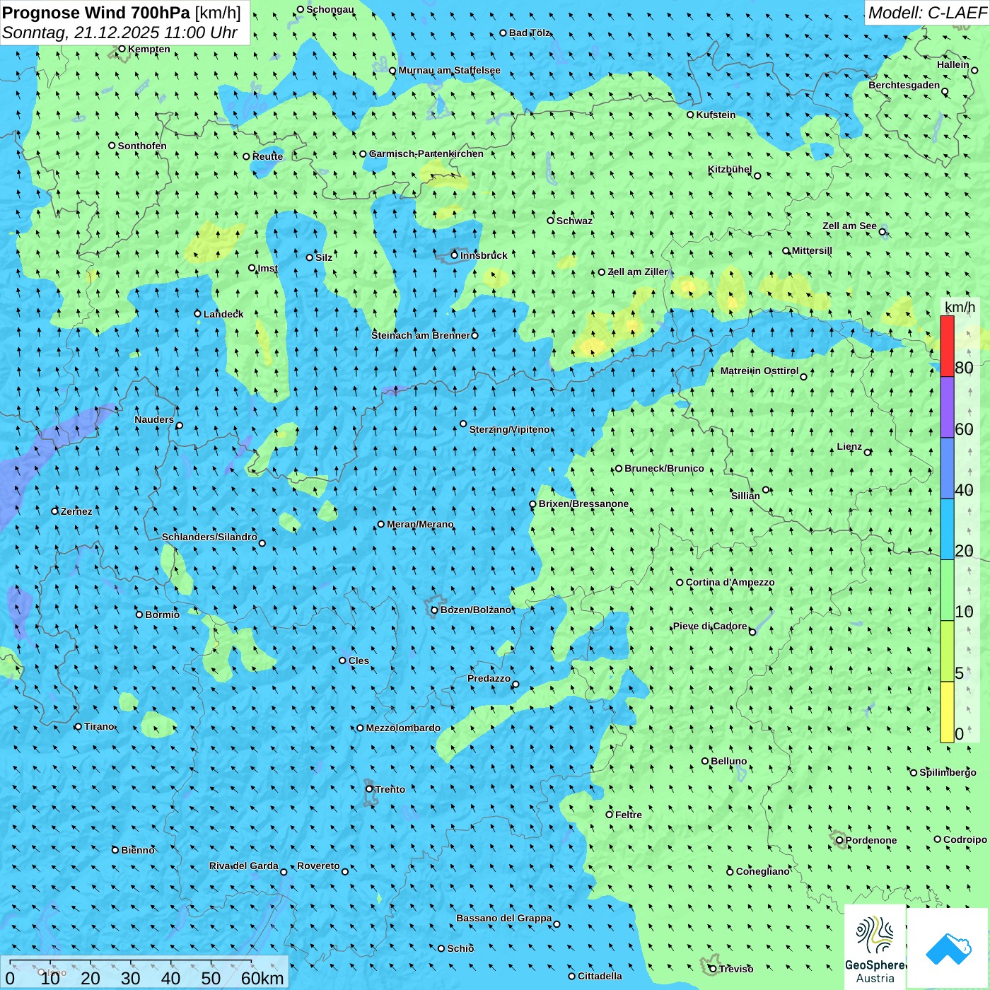Click the blue cloud logo icon
This screenshot has height=990, width=990.
948,948
